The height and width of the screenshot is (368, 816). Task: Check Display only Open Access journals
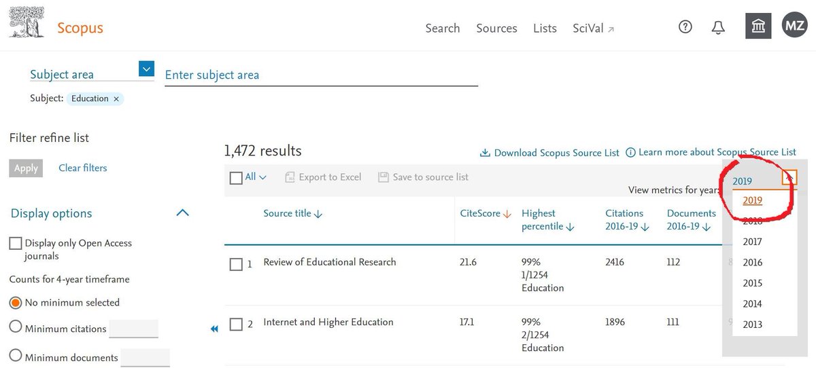point(15,243)
